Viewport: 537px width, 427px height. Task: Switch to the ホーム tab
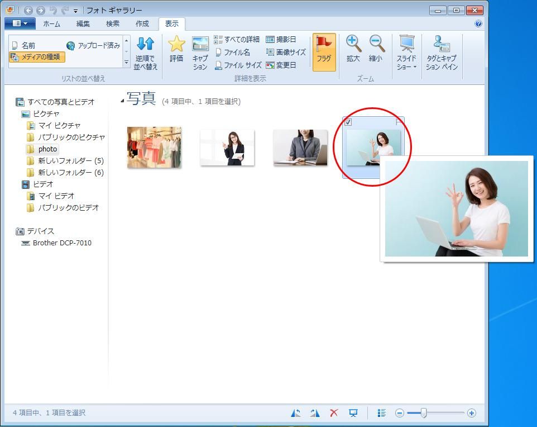coord(52,23)
